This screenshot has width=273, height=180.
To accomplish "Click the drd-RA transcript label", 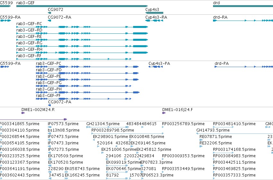I will coord(220,17).
